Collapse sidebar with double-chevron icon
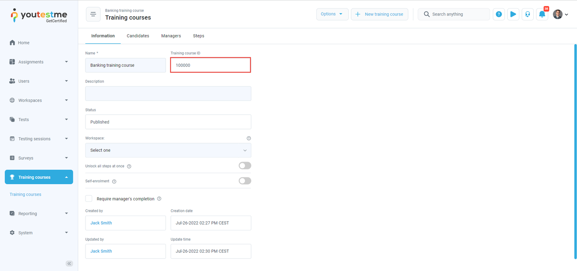 coord(69,263)
